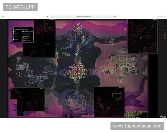Toggle fullscreen map view
The height and width of the screenshot is (133, 167).
165,27
